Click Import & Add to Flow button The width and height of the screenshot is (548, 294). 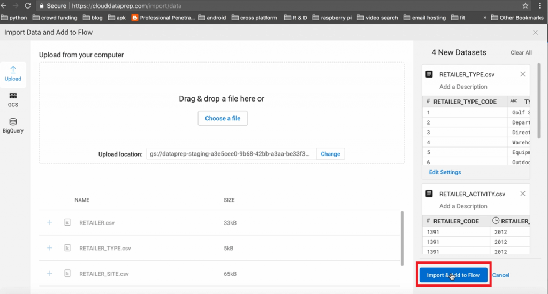(453, 275)
